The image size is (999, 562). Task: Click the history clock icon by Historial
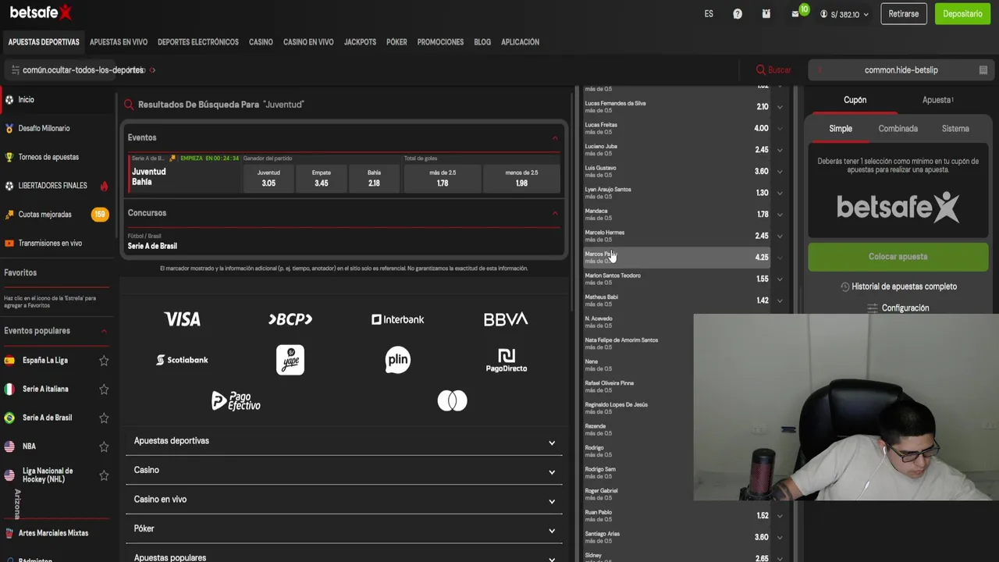click(x=844, y=286)
